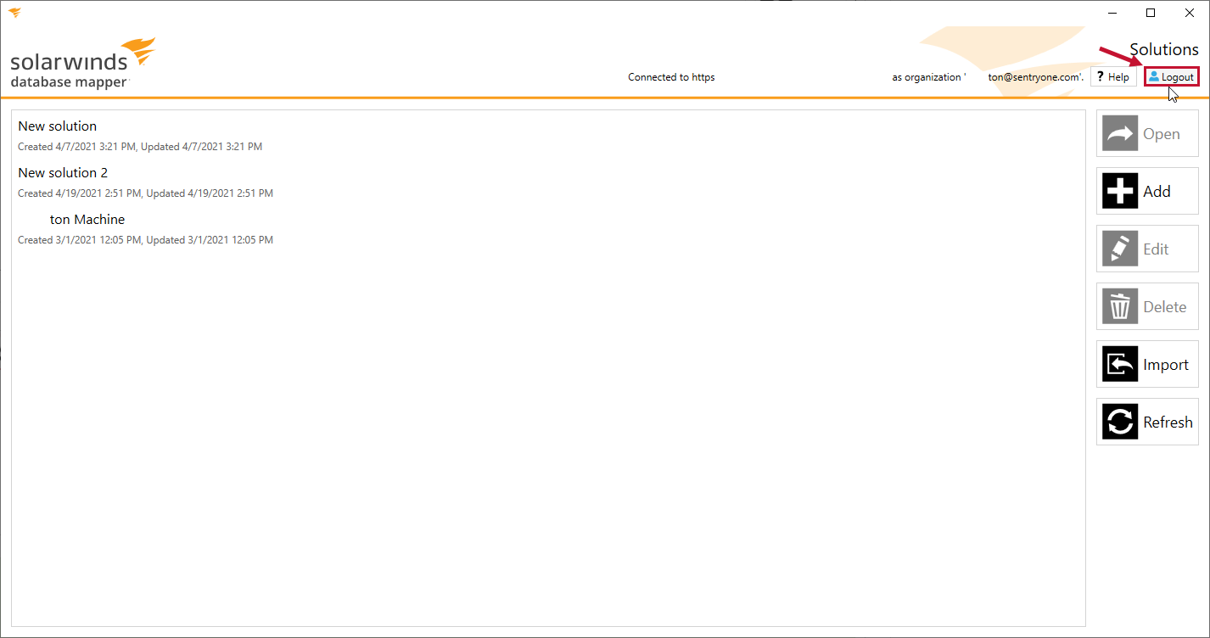
Task: Click the Refresh button label
Action: click(x=1168, y=423)
